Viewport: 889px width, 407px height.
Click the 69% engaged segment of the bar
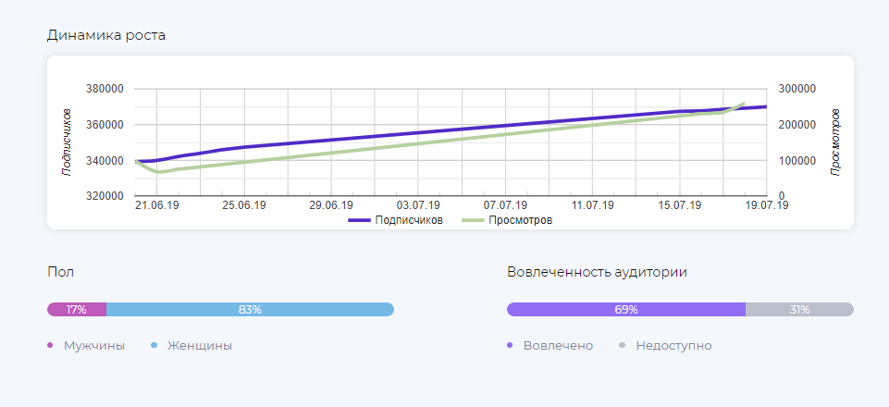click(626, 310)
